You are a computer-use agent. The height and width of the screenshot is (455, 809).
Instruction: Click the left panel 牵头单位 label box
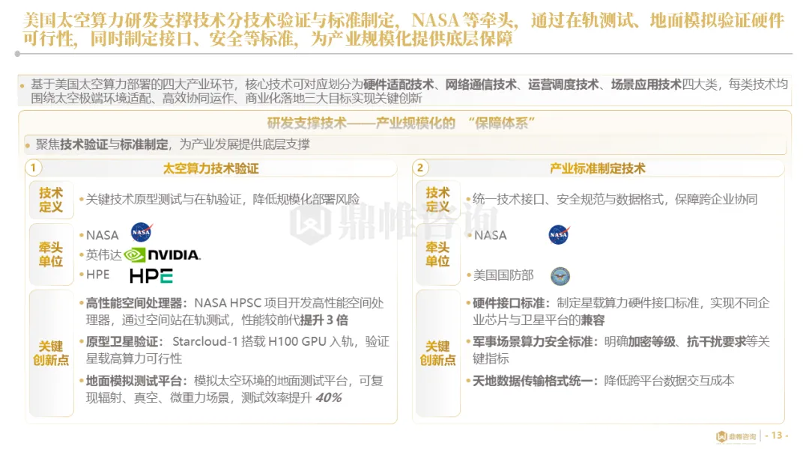point(51,254)
